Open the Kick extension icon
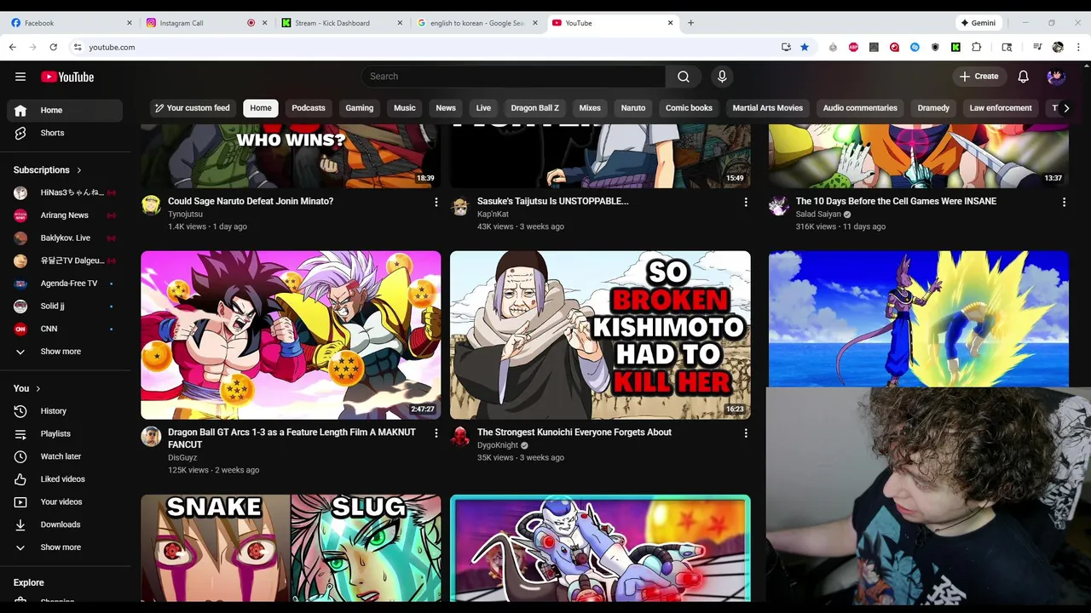The height and width of the screenshot is (613, 1091). pyautogui.click(x=955, y=48)
